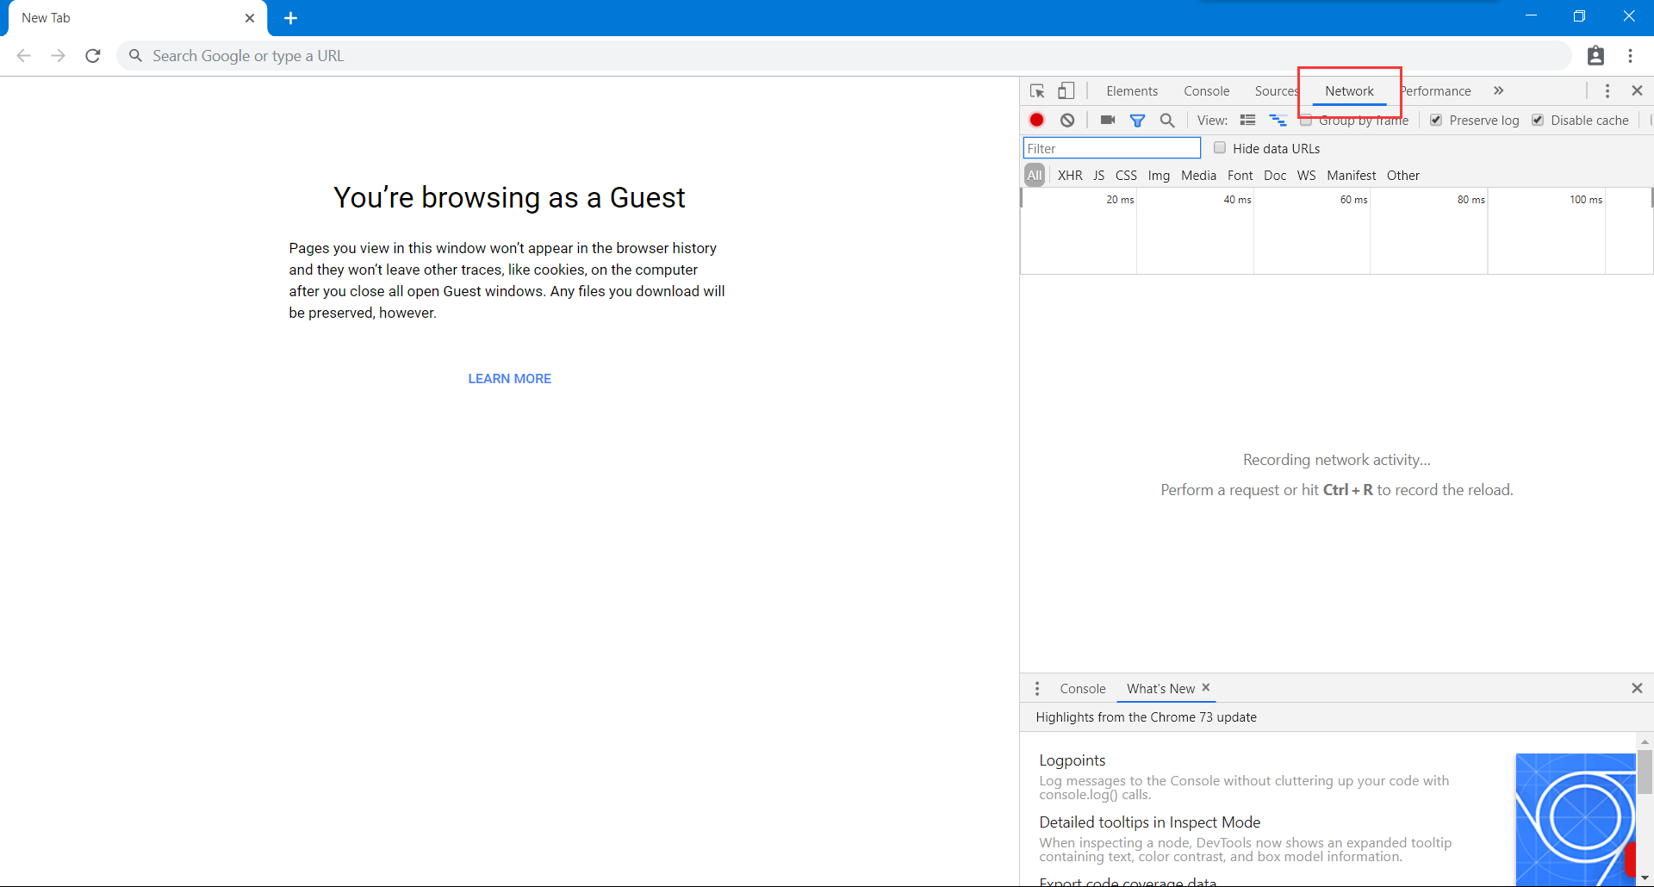This screenshot has height=887, width=1654.
Task: Toggle the network filter funnel icon
Action: tap(1138, 121)
